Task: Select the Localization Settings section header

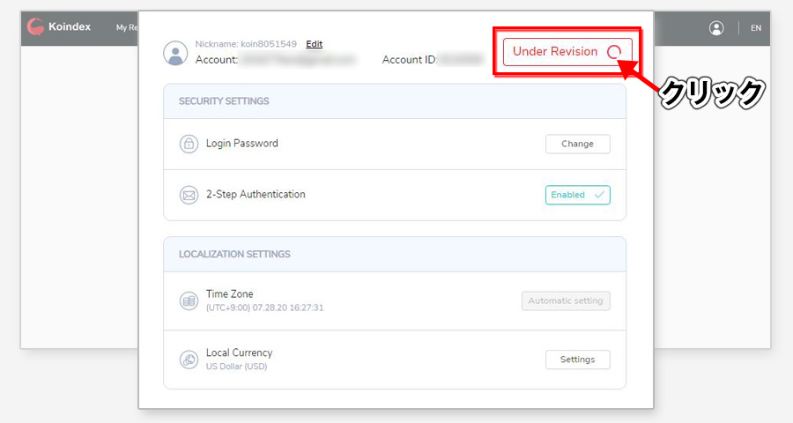Action: tap(234, 255)
